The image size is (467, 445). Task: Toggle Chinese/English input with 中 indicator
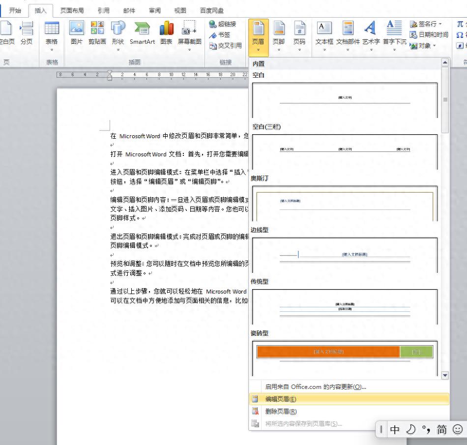pyautogui.click(x=395, y=429)
